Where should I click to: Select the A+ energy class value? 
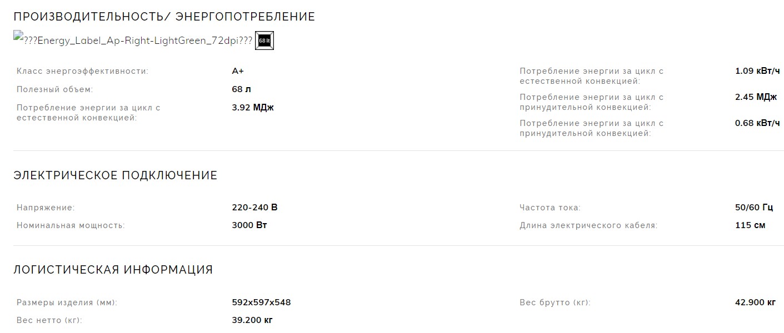[x=238, y=71]
